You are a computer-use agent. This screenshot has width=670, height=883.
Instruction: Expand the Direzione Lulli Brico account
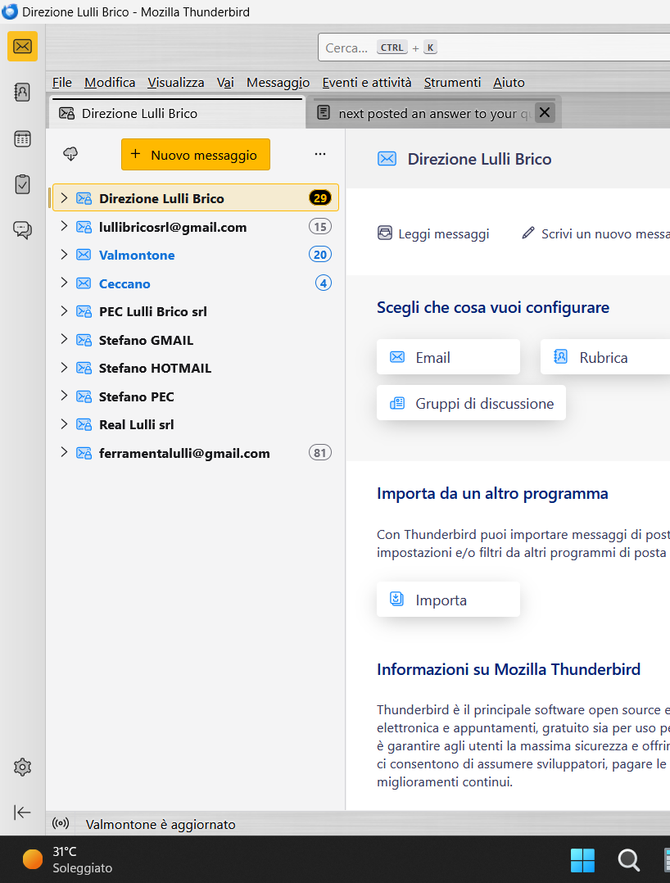64,198
